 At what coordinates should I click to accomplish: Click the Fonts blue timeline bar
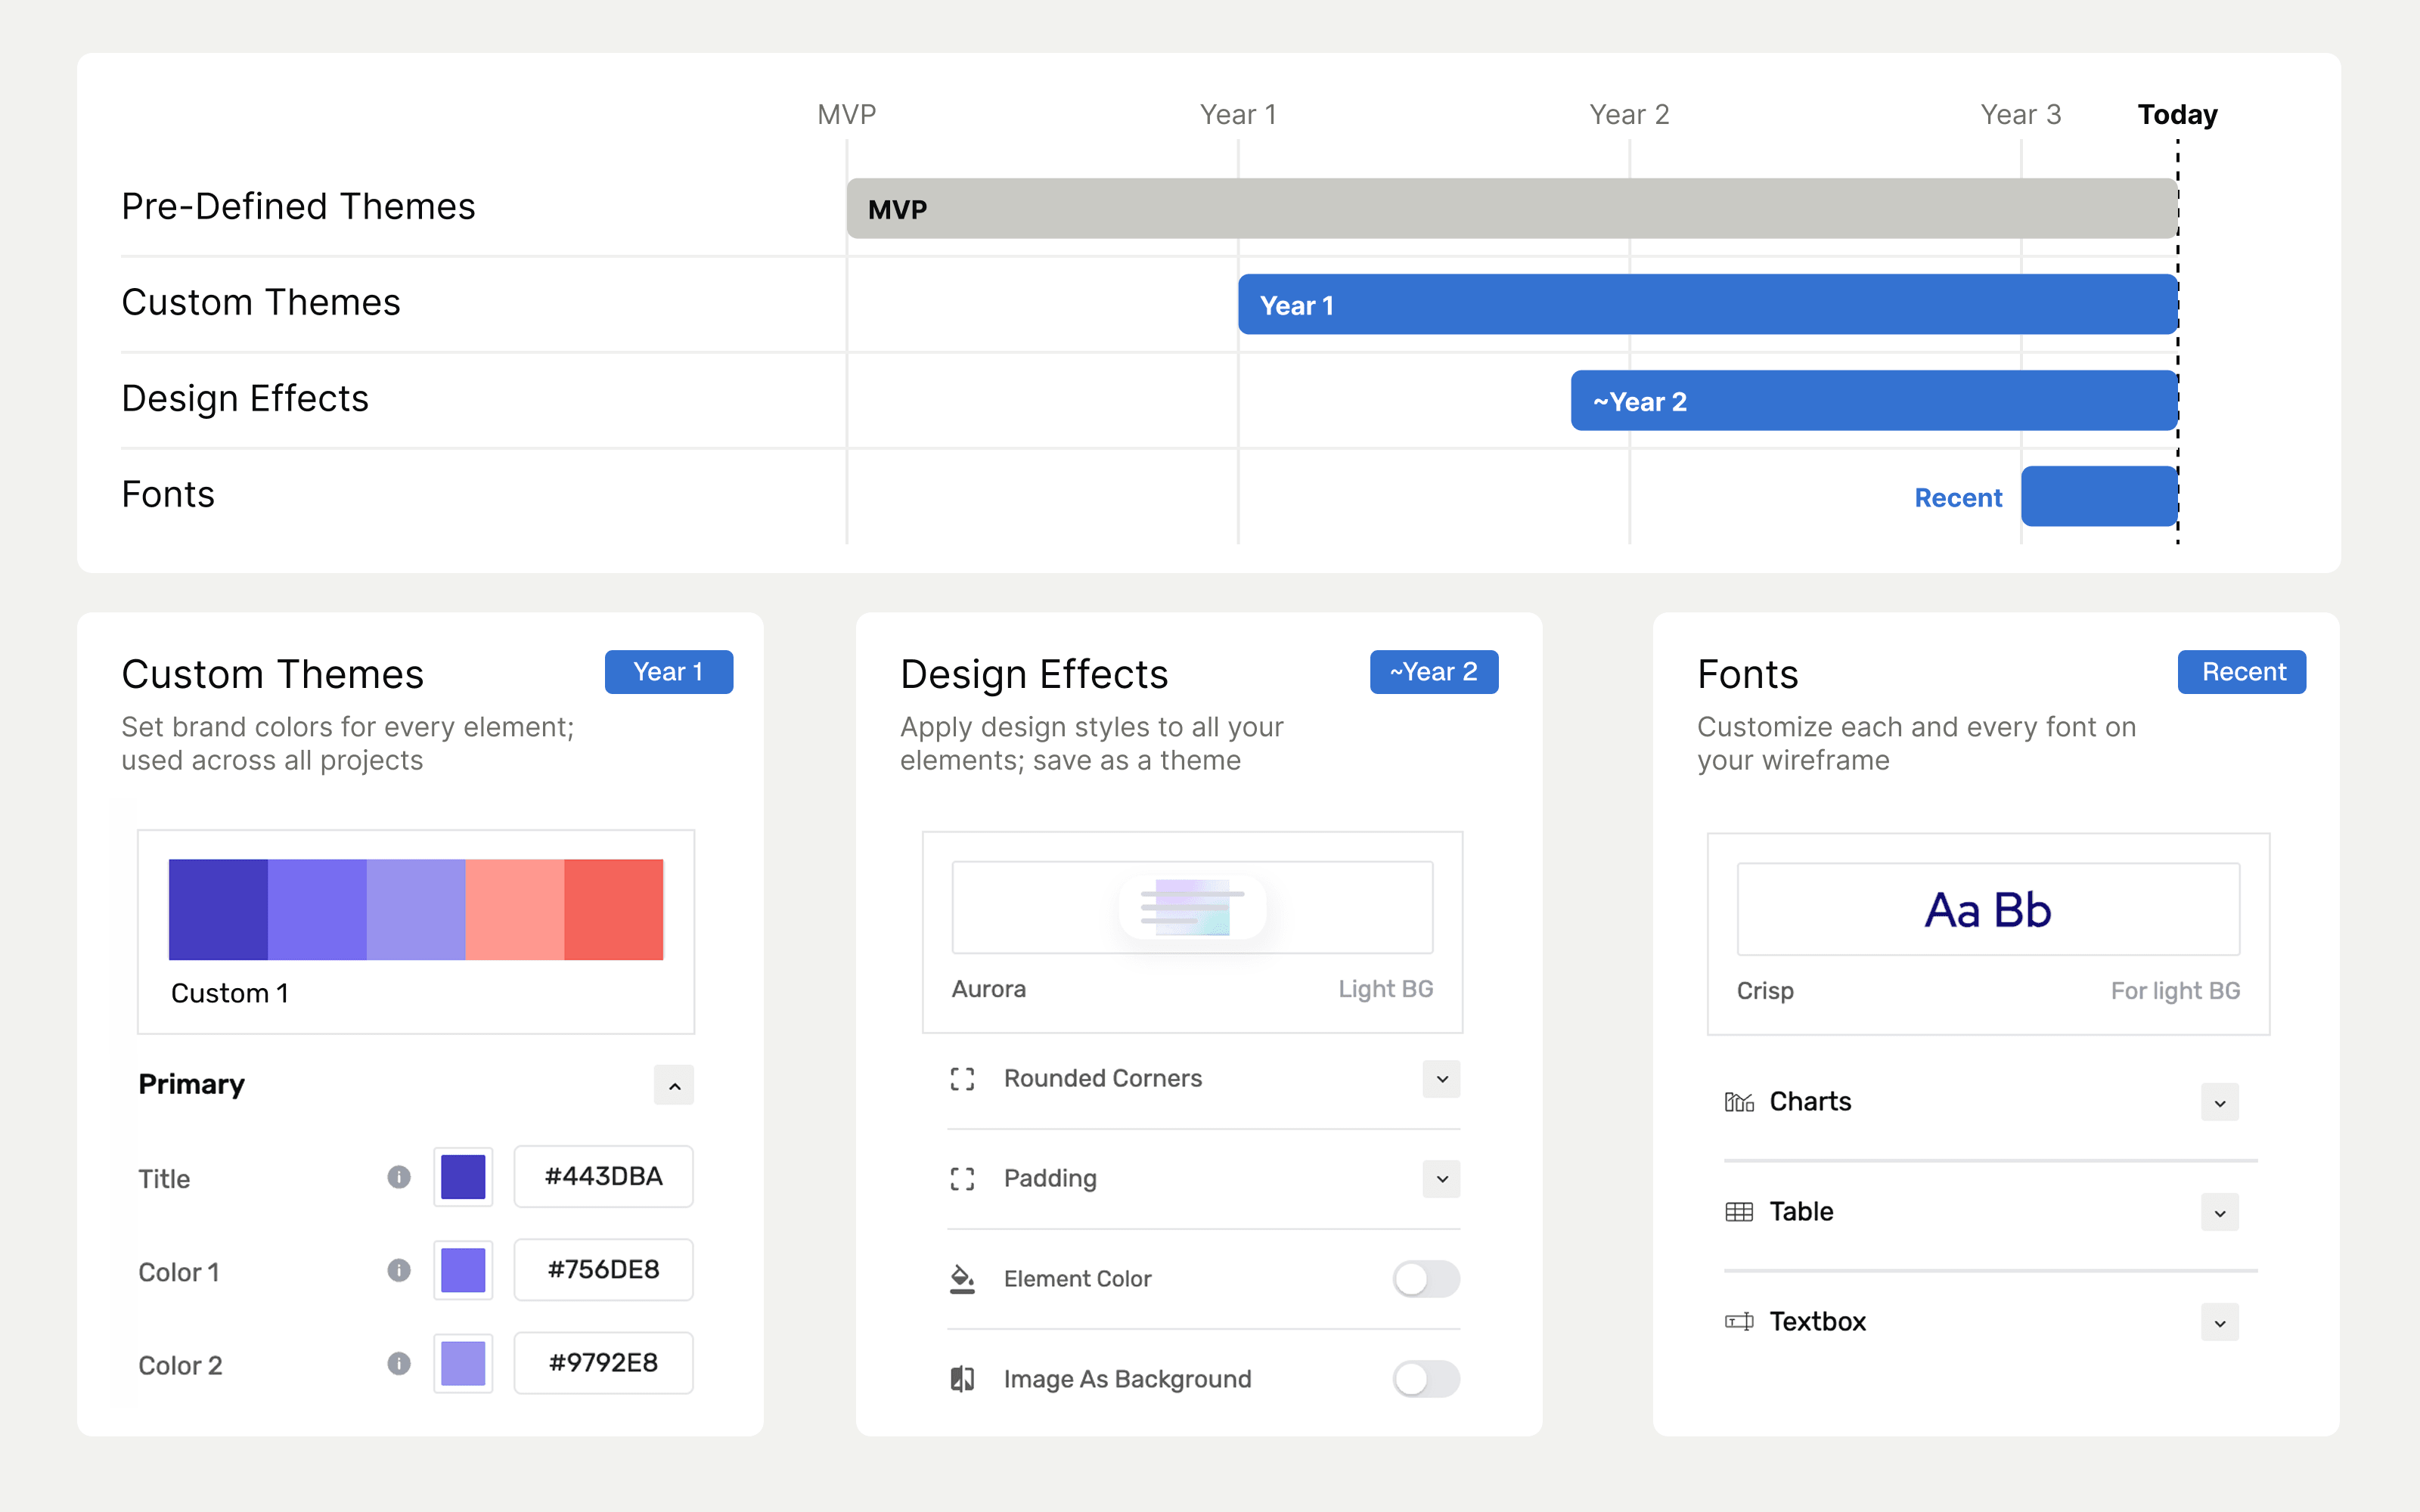point(2098,496)
